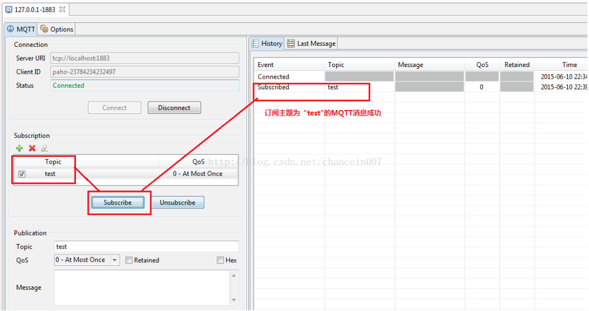Click the QoS header in subscription table
This screenshot has width=589, height=311.
pos(198,161)
